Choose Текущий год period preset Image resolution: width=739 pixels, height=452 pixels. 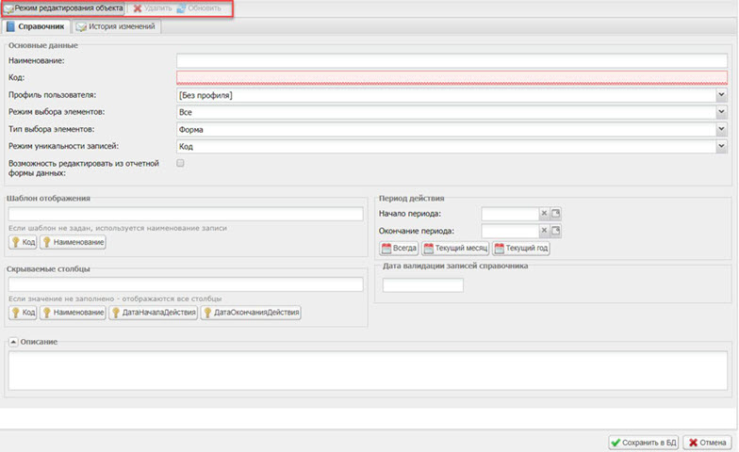(521, 249)
